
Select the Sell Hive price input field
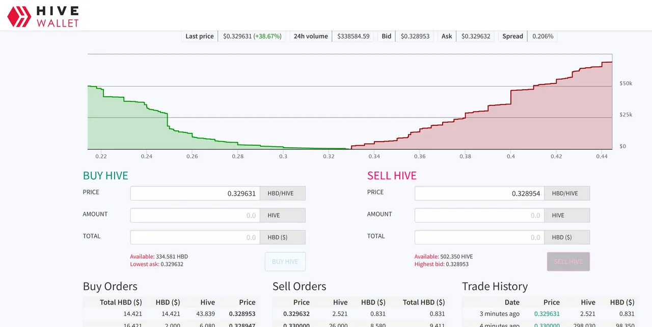[x=479, y=194]
